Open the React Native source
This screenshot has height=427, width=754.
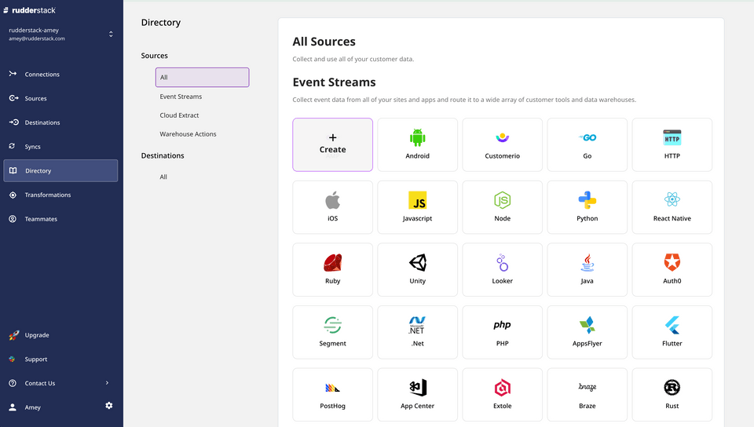[672, 207]
